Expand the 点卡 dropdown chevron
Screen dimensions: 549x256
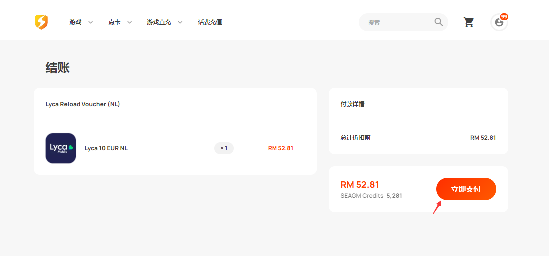[x=129, y=23]
